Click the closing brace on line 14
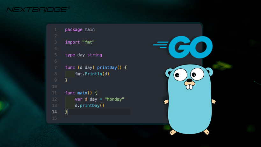261x147 pixels. [x=66, y=112]
